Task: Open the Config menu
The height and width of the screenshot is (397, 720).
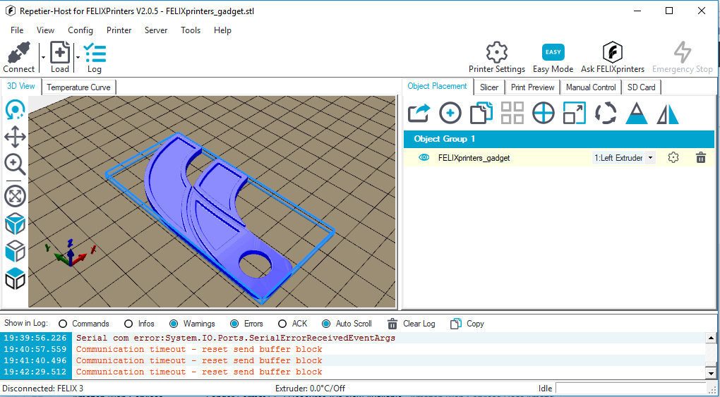Action: [80, 30]
